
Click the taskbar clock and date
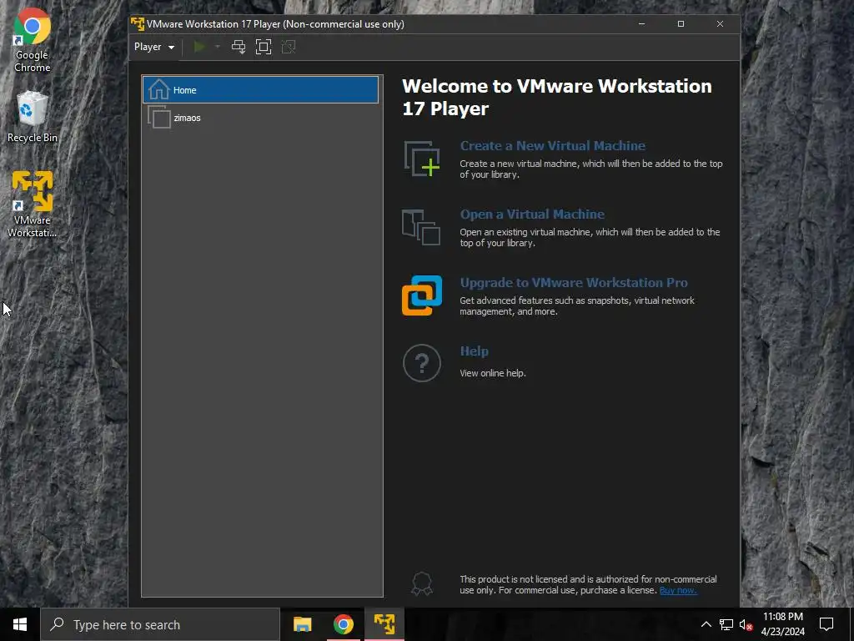pyautogui.click(x=782, y=624)
